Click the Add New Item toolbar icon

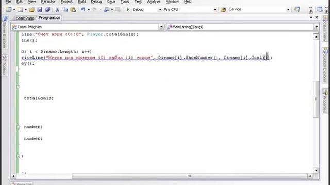coord(20,9)
